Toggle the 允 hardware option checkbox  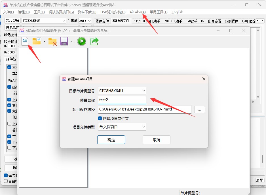[x=9, y=111]
